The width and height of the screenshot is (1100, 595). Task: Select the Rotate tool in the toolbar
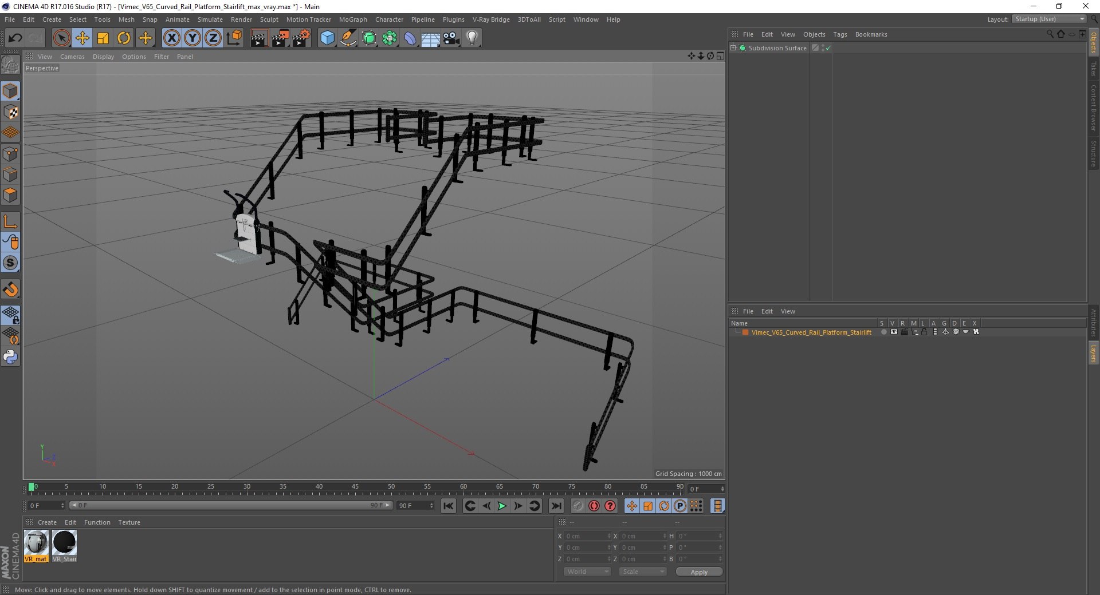point(124,38)
